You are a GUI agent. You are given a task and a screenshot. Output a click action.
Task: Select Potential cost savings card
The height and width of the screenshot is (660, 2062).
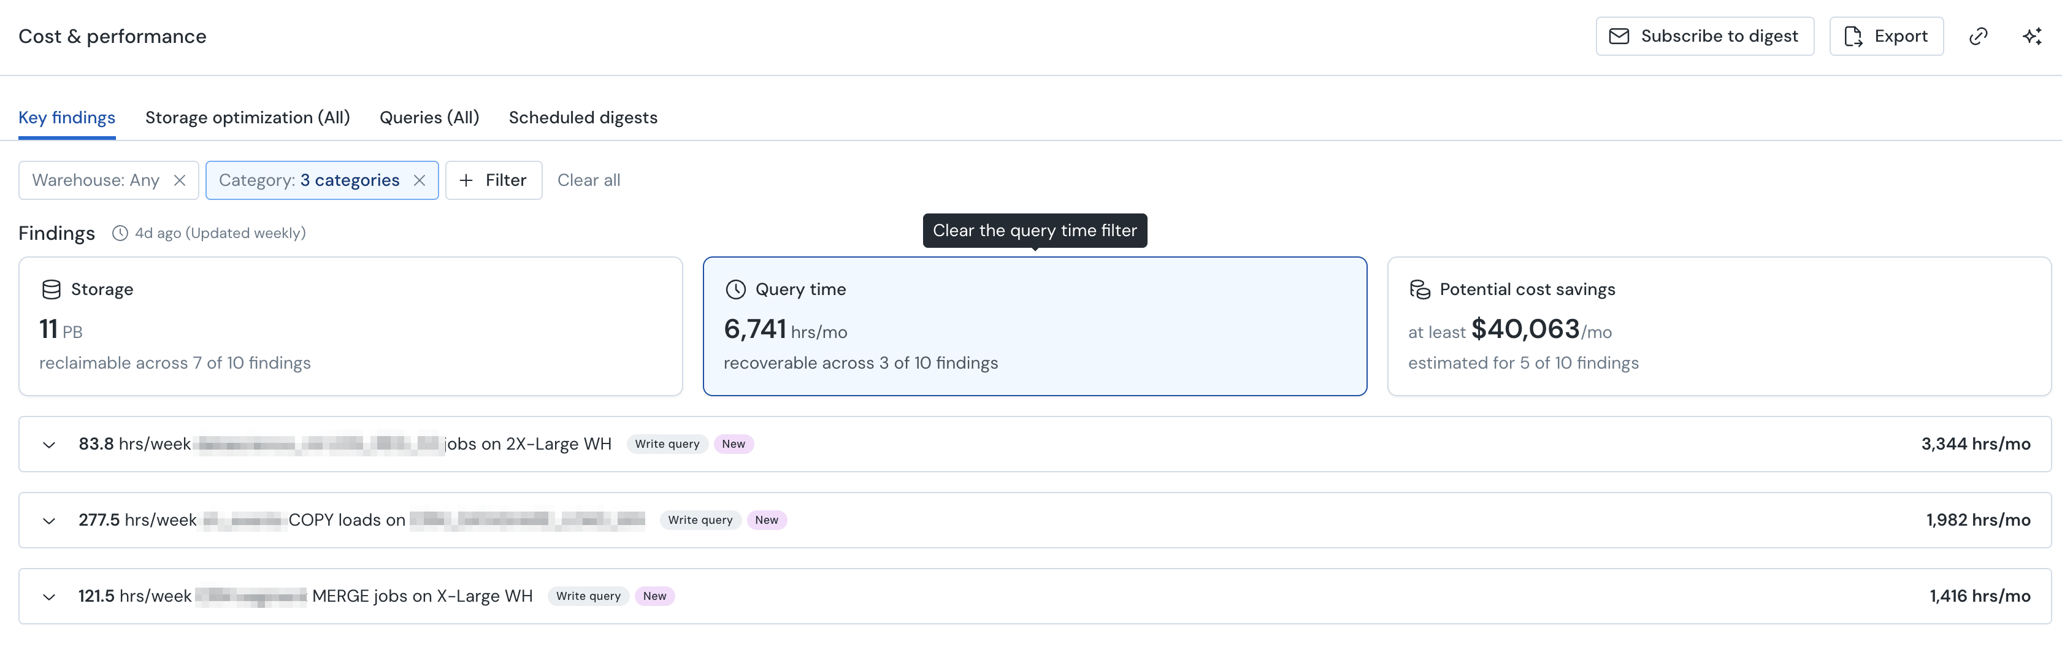[1719, 326]
